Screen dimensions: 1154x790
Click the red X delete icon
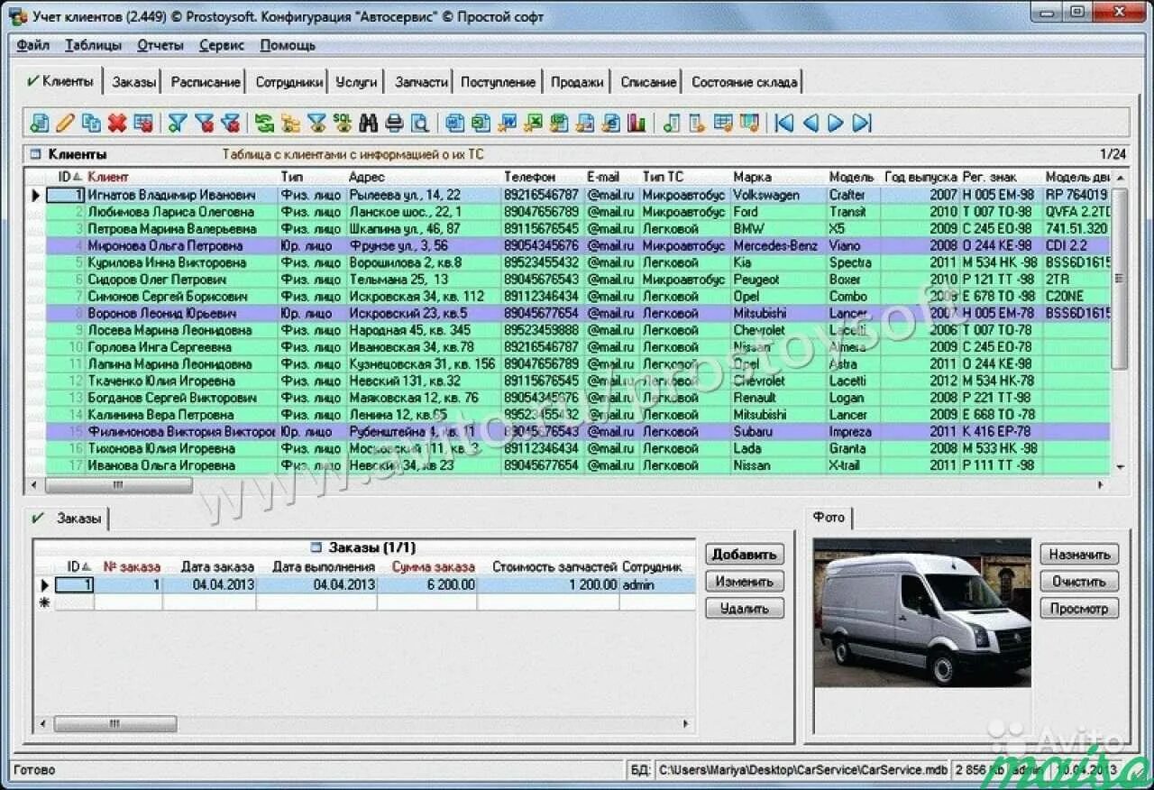pyautogui.click(x=117, y=123)
